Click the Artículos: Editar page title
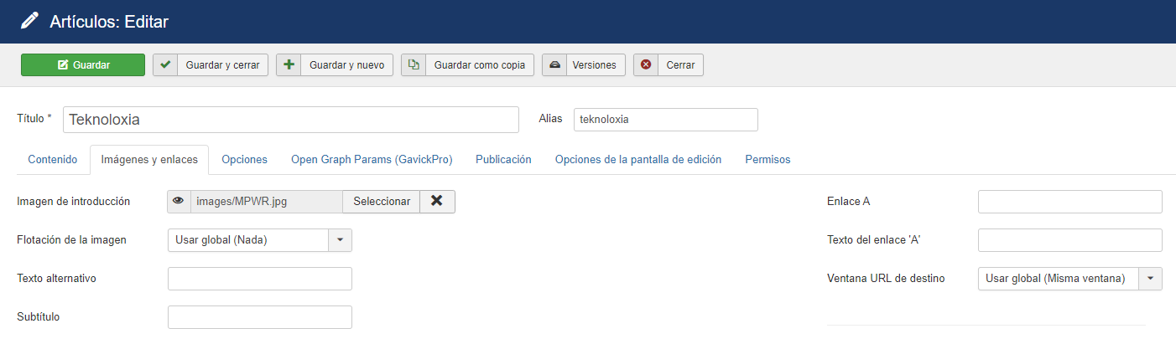Screen dimensions: 1176x344 tap(109, 22)
